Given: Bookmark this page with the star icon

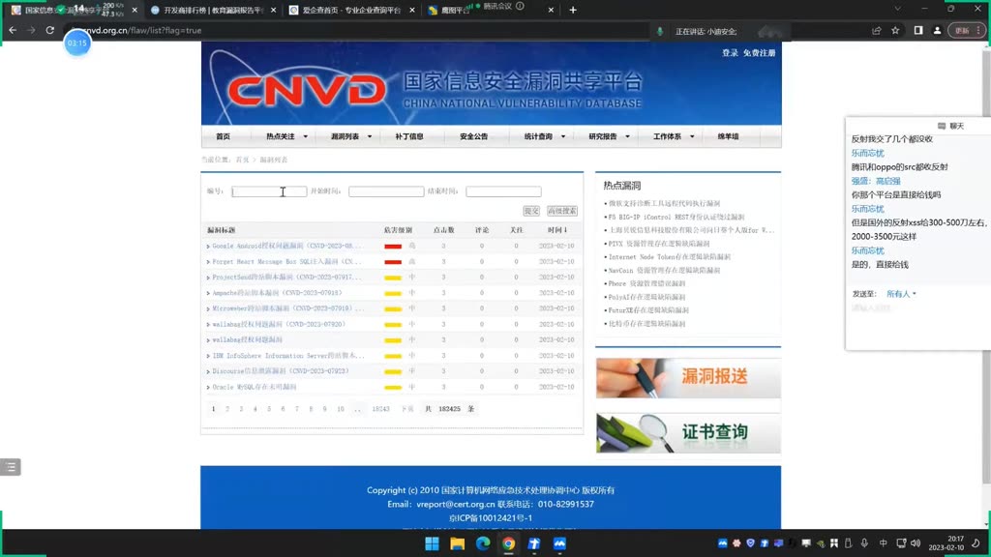Looking at the screenshot, I should [895, 30].
